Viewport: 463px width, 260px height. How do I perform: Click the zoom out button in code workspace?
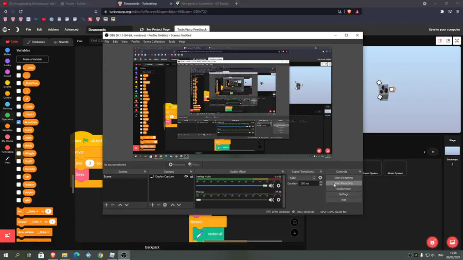pyautogui.click(x=294, y=222)
